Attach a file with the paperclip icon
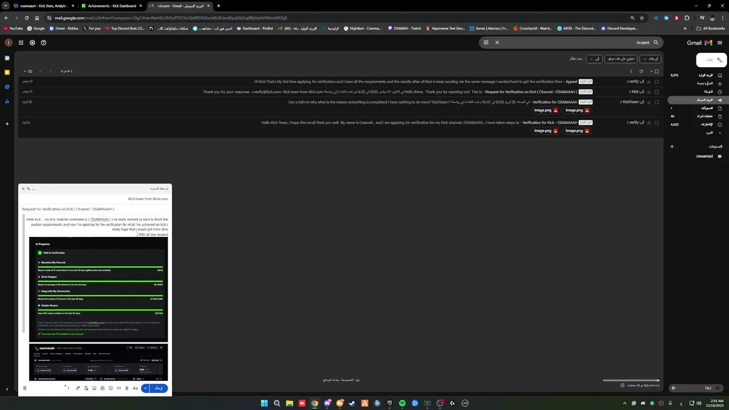This screenshot has height=410, width=729. [126, 388]
